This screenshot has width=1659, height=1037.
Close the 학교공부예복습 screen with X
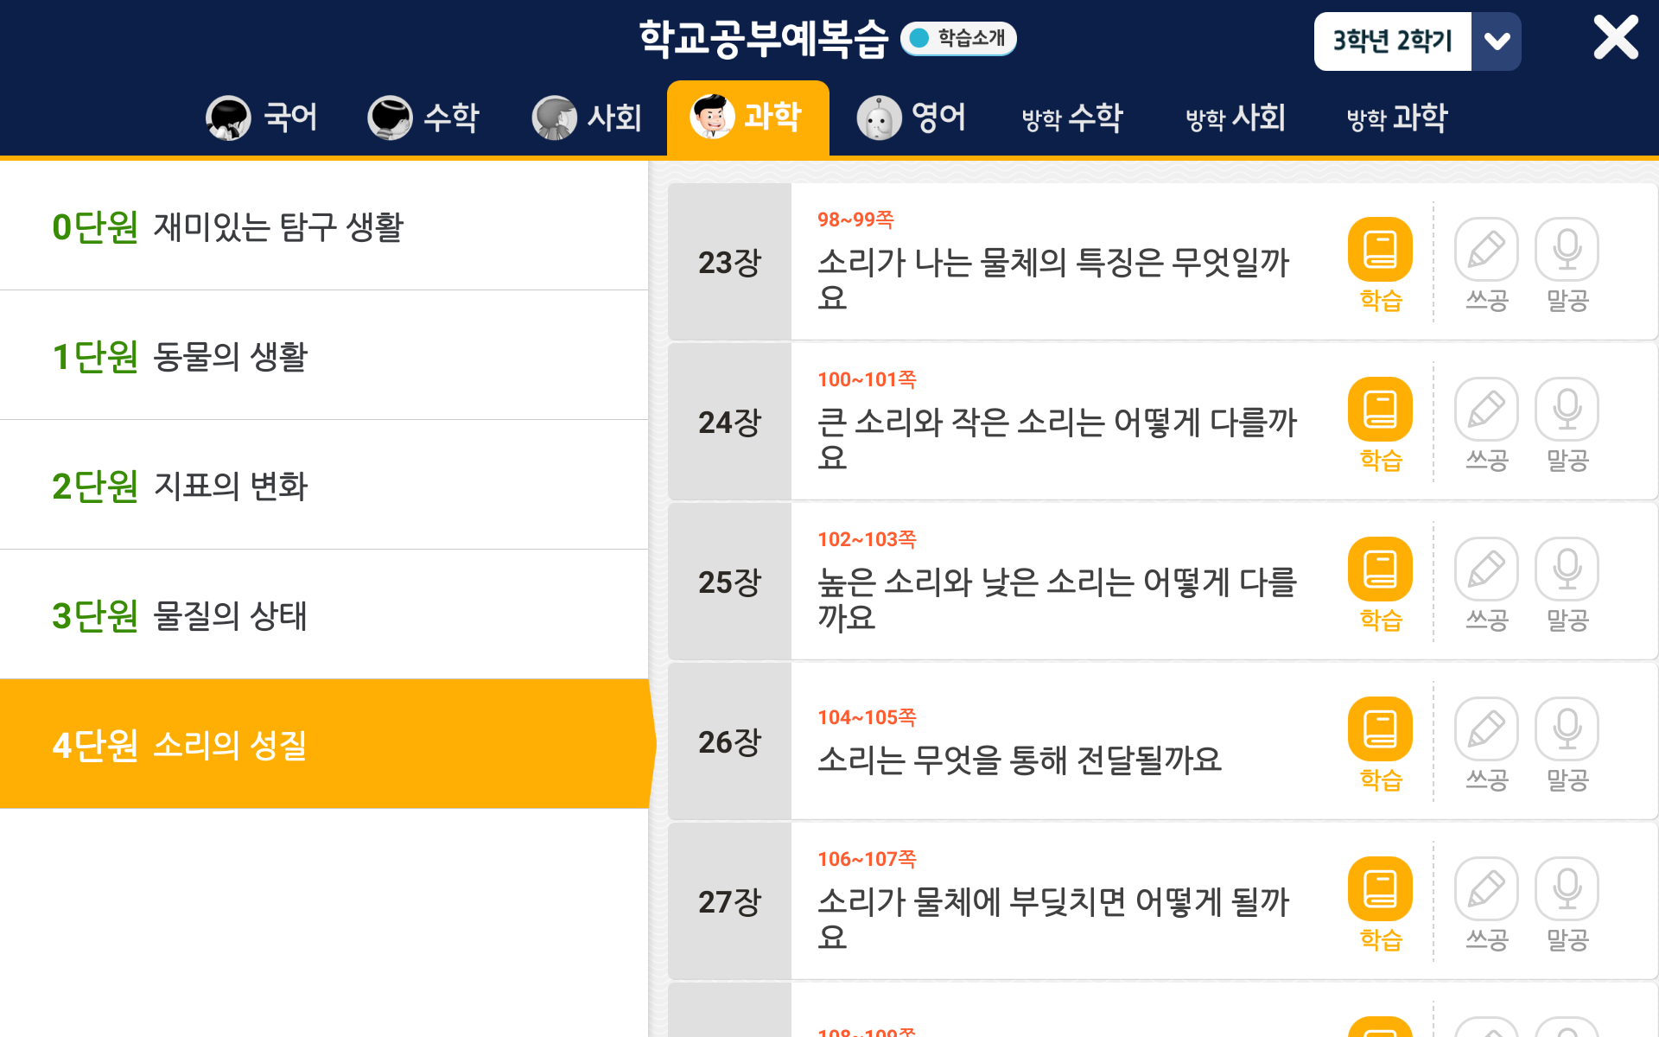pos(1615,38)
